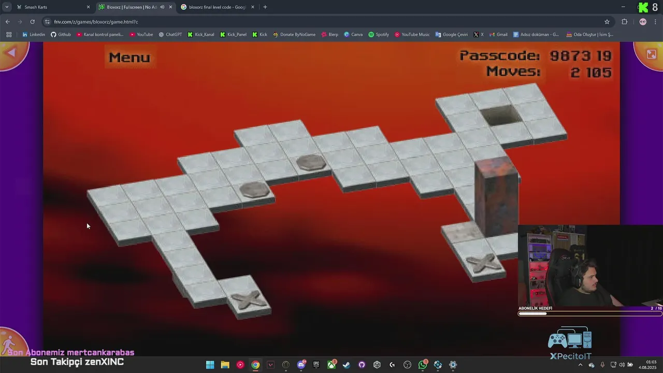Screen dimensions: 663x373
Task: Open Epic Games launcher from the taskbar
Action: pos(316,365)
